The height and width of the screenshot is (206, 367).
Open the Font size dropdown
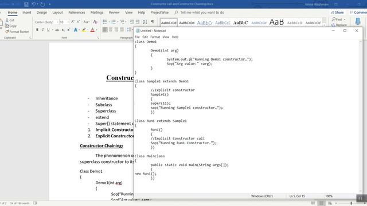(68, 22)
